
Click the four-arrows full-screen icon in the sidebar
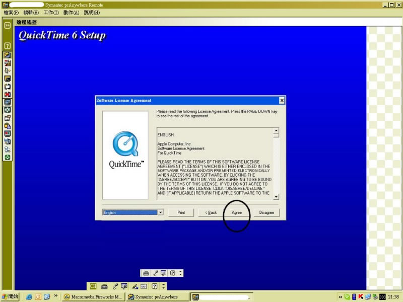(8, 110)
